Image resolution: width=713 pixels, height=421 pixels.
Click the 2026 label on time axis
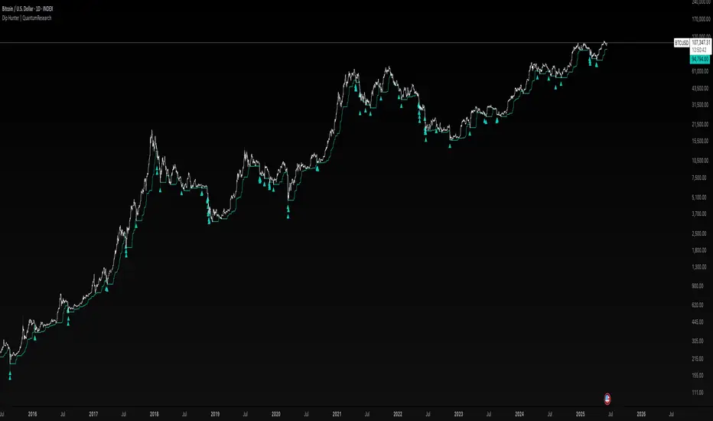641,414
